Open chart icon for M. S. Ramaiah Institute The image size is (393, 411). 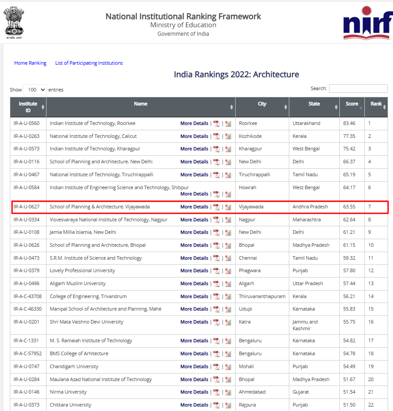coord(228,341)
